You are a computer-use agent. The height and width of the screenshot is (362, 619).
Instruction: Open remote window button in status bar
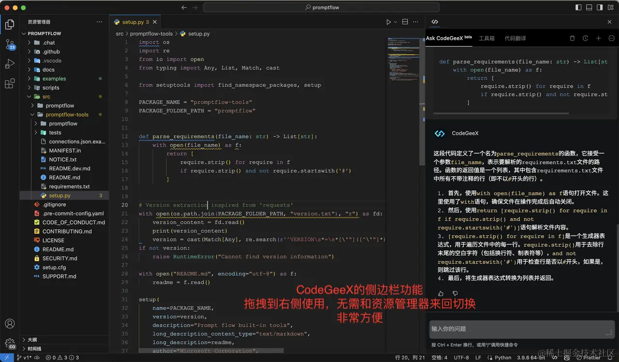click(x=6, y=358)
